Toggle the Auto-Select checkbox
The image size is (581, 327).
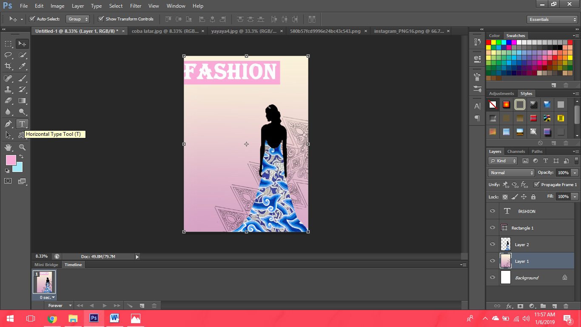click(x=32, y=19)
